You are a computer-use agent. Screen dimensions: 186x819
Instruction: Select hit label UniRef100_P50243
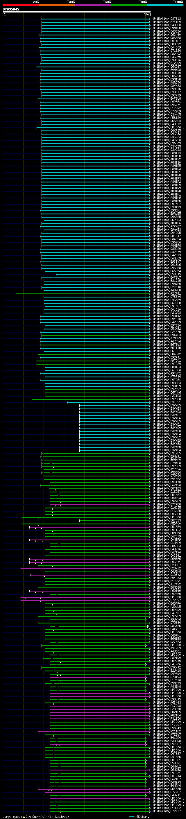(x=167, y=728)
